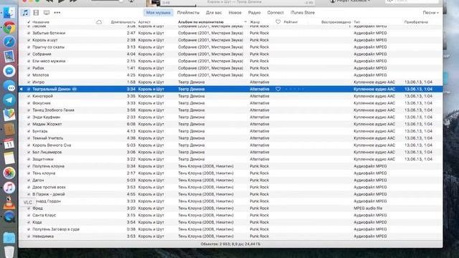Select the track Полутень Заговор в суде
459x258 pixels.
pyautogui.click(x=56, y=229)
